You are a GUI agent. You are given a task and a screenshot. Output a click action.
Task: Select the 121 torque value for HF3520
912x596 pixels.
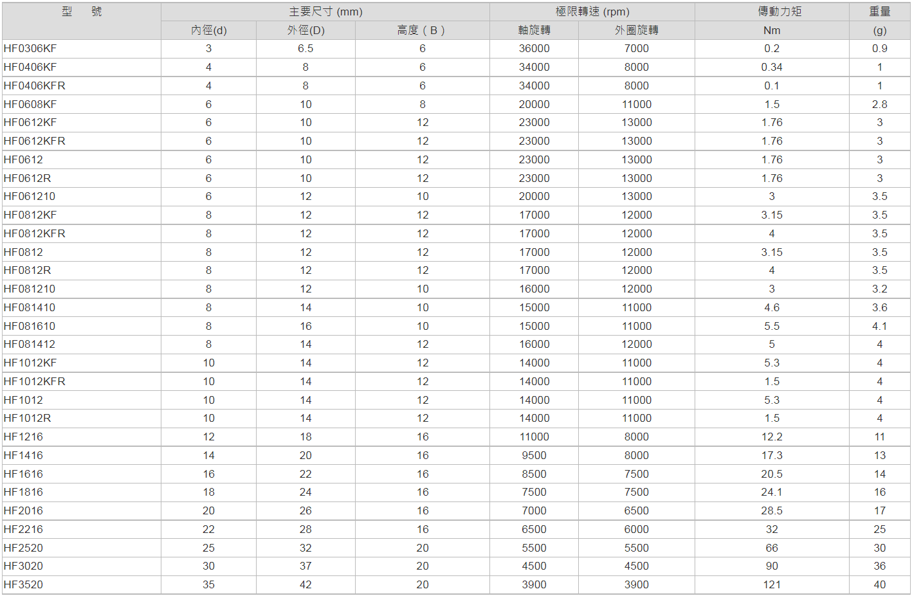pyautogui.click(x=771, y=585)
